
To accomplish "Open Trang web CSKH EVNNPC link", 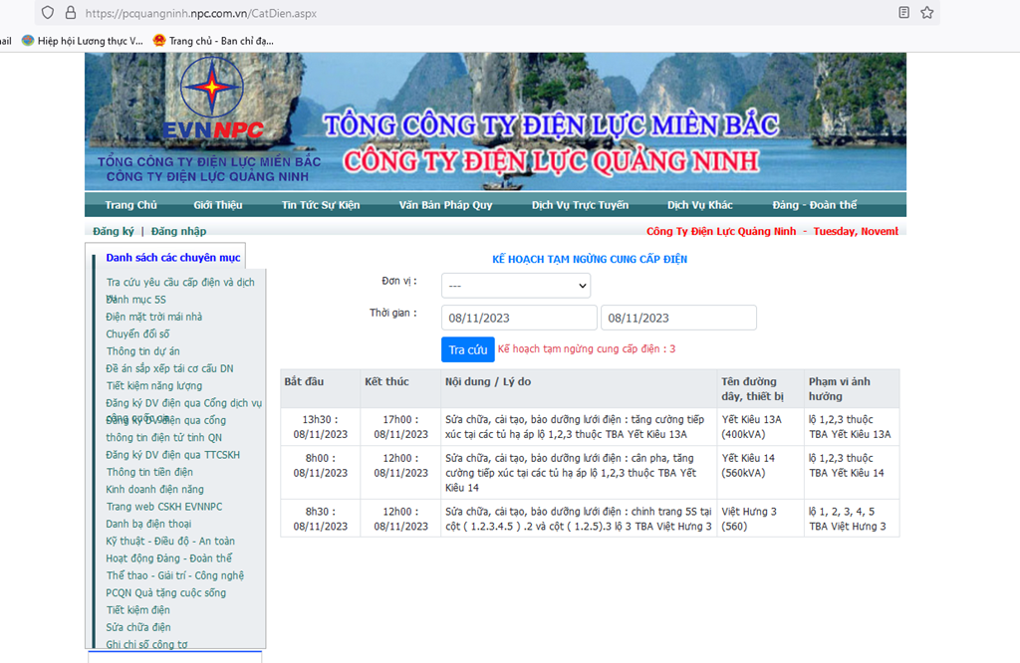I will coord(164,507).
